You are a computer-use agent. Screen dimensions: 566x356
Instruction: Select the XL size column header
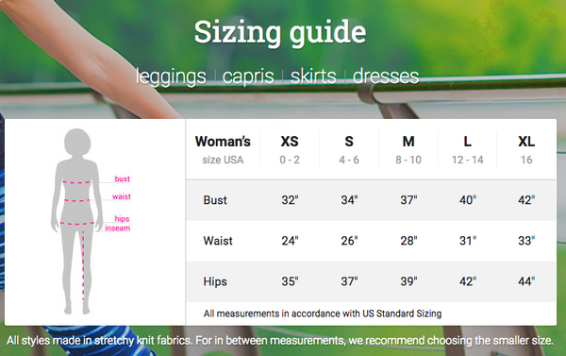pos(526,149)
